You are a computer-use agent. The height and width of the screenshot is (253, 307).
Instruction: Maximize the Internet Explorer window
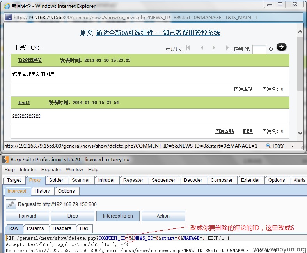(280, 4)
